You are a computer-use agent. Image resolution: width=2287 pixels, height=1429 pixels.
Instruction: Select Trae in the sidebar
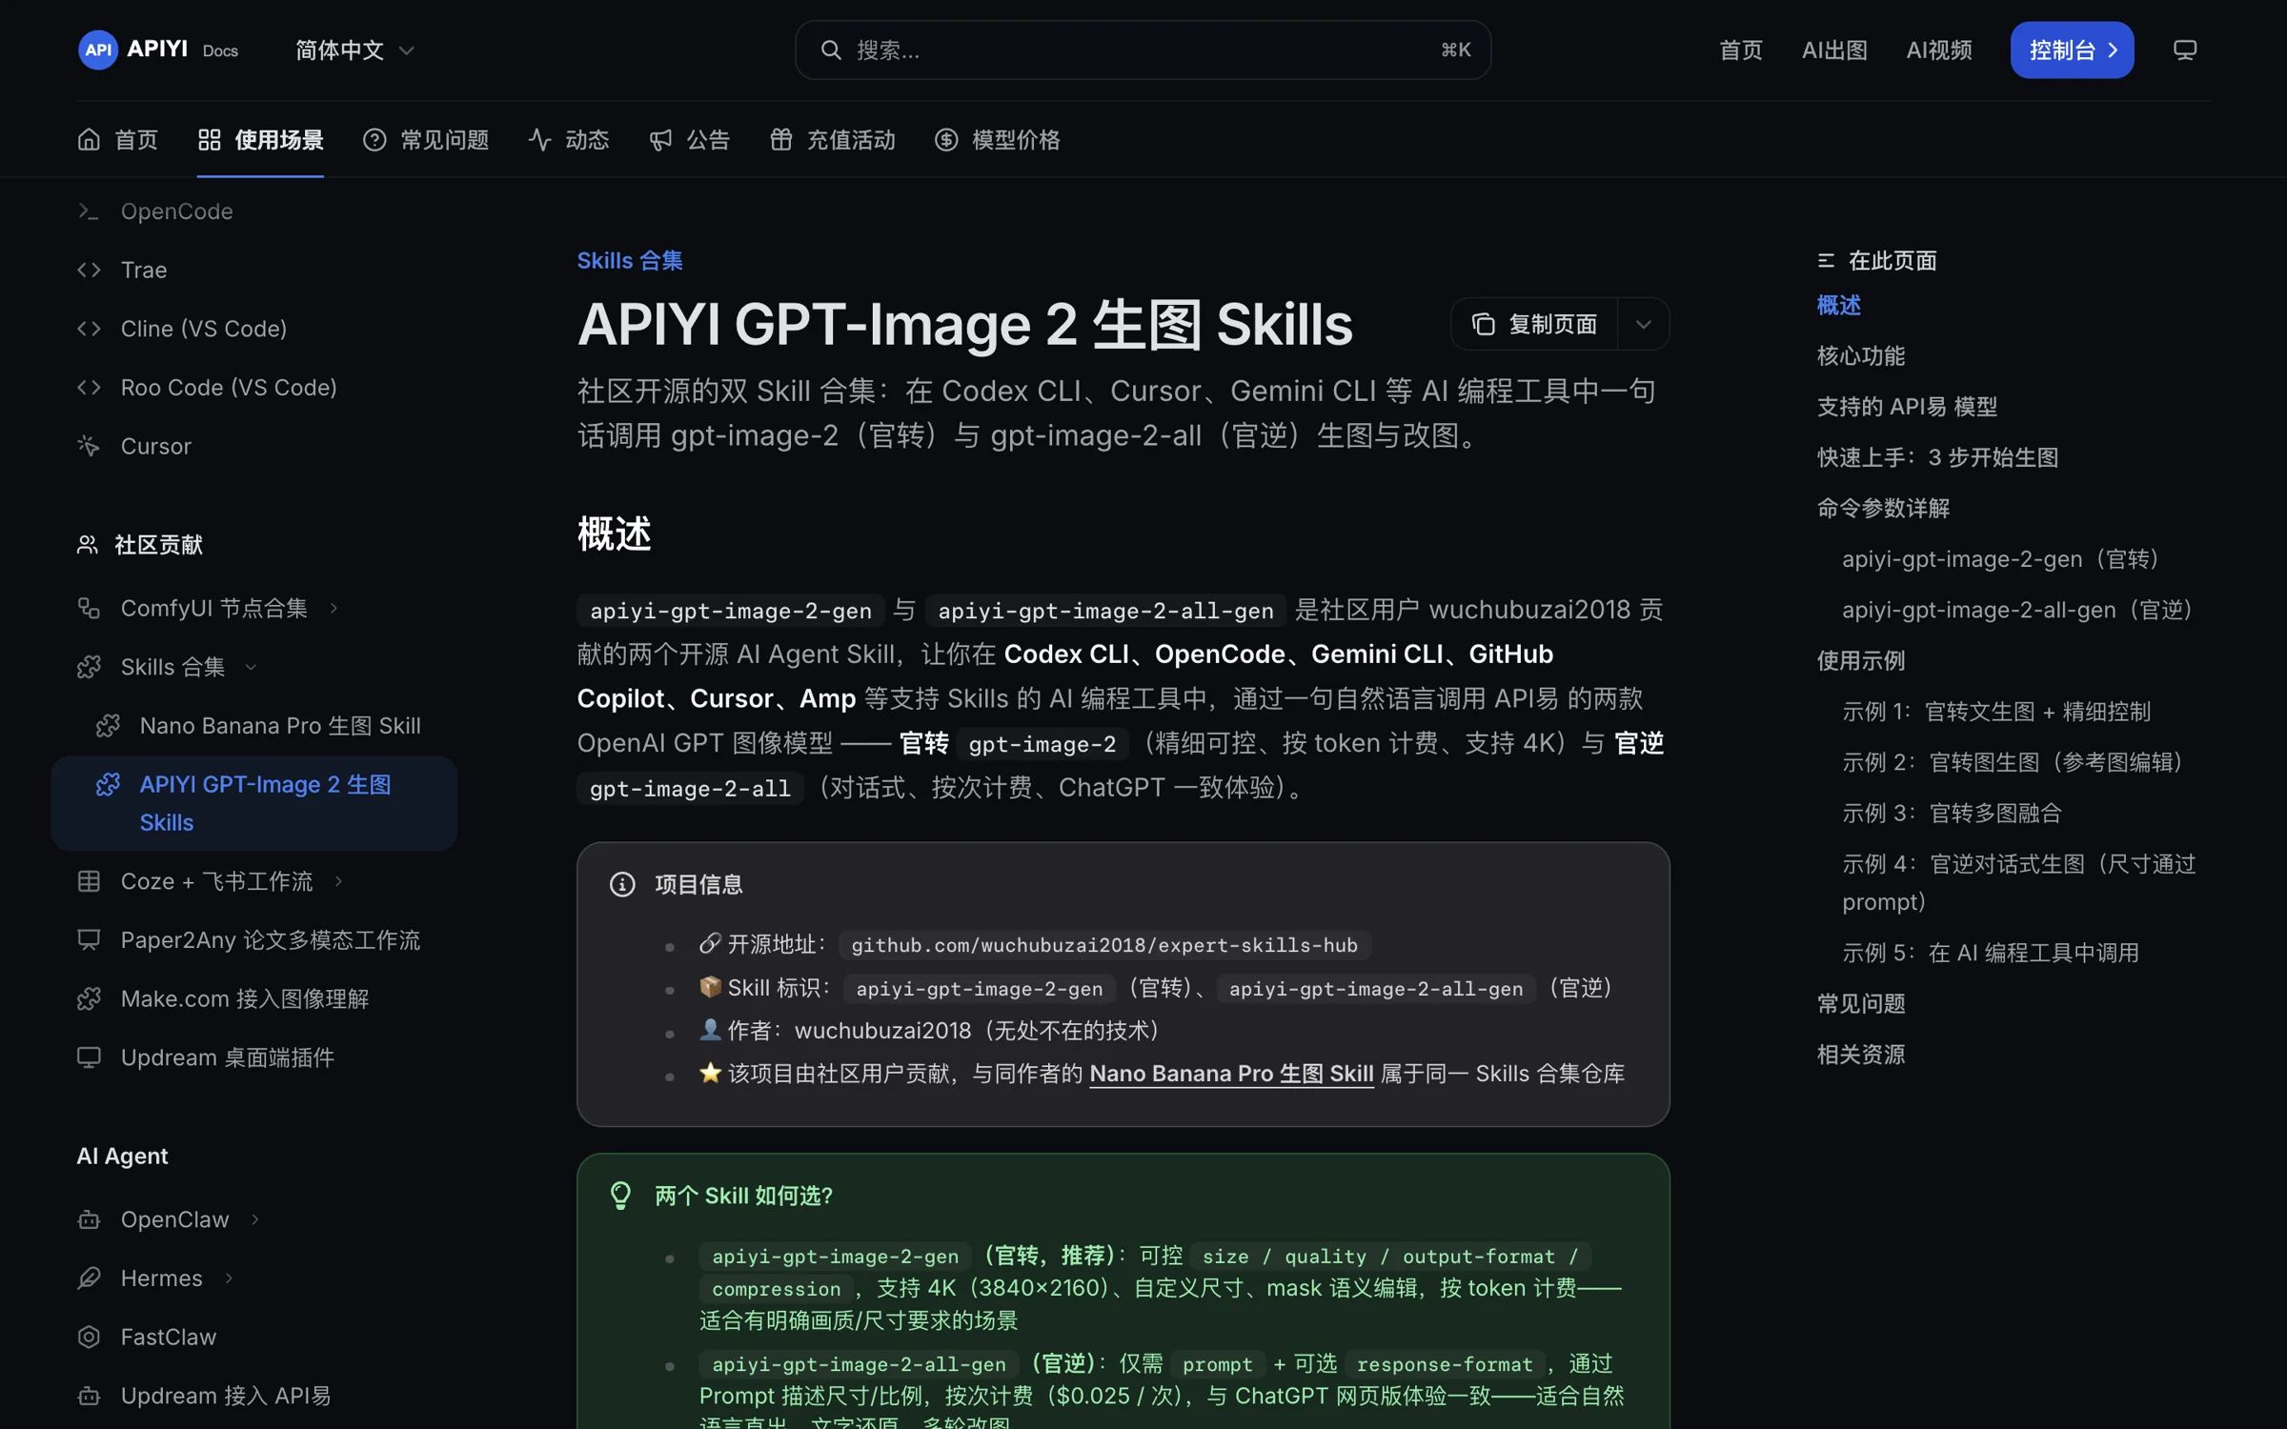click(253, 270)
